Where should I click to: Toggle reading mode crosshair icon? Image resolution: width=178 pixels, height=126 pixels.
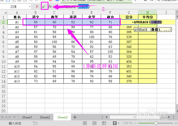[x=104, y=123]
